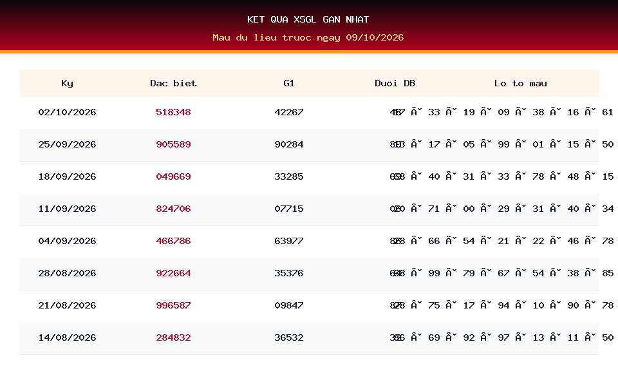Click the G1 column header
This screenshot has height=380, width=618.
click(x=289, y=83)
